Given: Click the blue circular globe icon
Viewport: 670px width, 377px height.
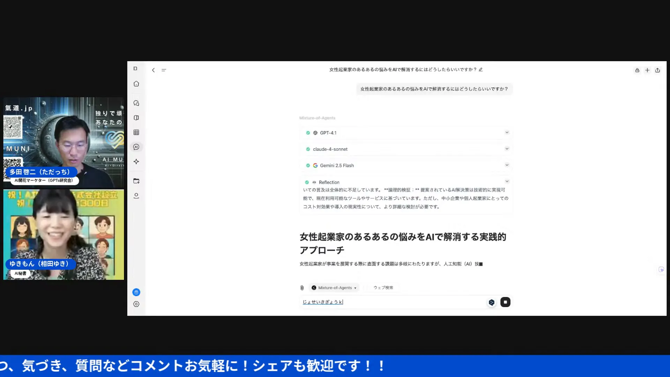Looking at the screenshot, I should 136,292.
